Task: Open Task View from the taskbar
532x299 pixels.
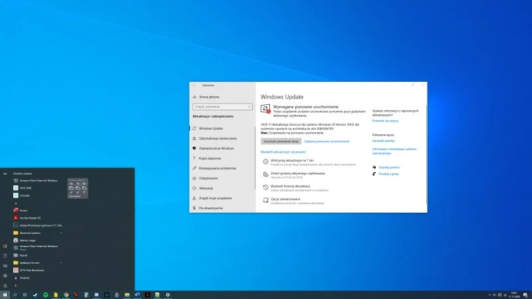Action: (25, 295)
